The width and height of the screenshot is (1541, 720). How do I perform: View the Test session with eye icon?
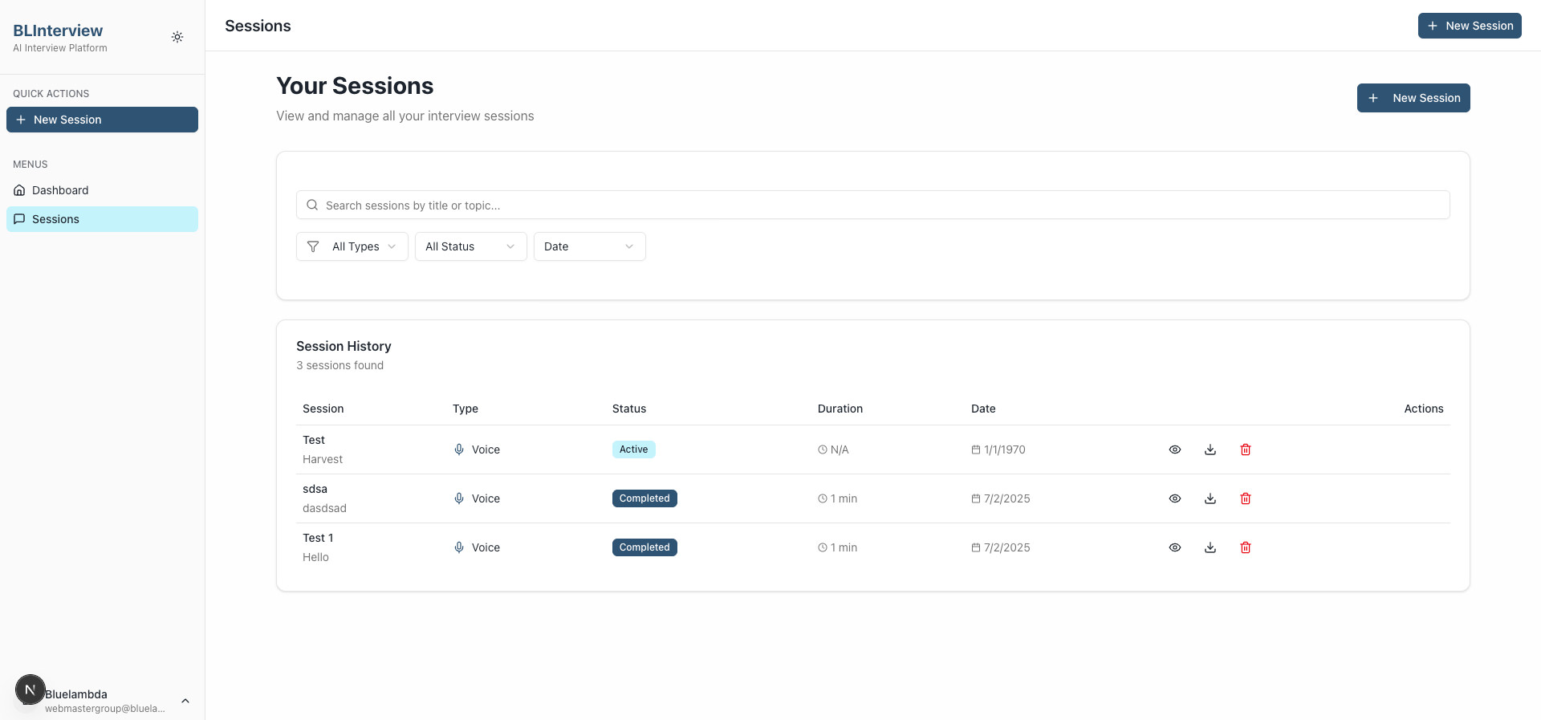click(x=1175, y=449)
